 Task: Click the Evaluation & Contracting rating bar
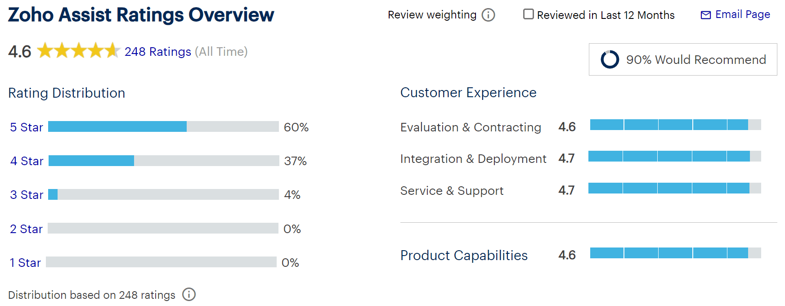[675, 125]
